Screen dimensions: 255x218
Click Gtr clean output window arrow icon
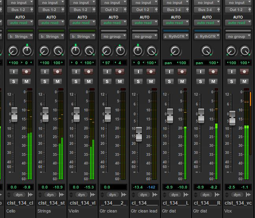click(x=124, y=194)
